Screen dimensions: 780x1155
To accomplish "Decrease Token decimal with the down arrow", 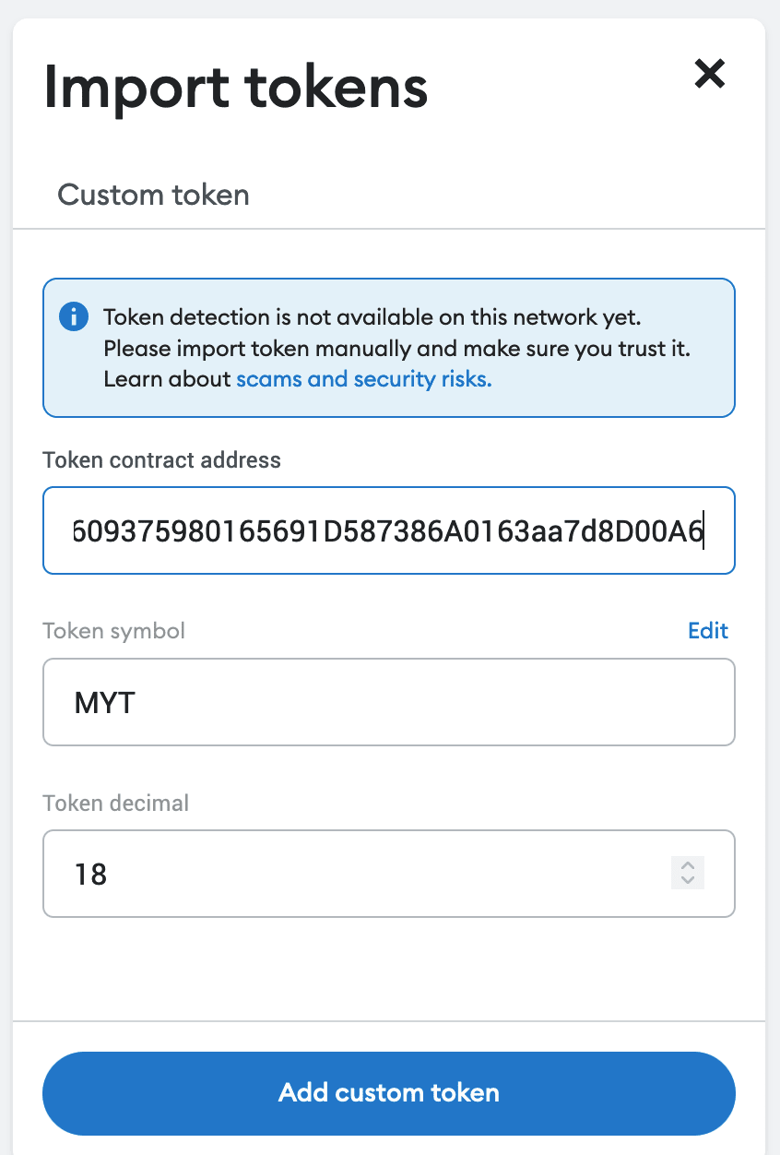I will pyautogui.click(x=687, y=881).
